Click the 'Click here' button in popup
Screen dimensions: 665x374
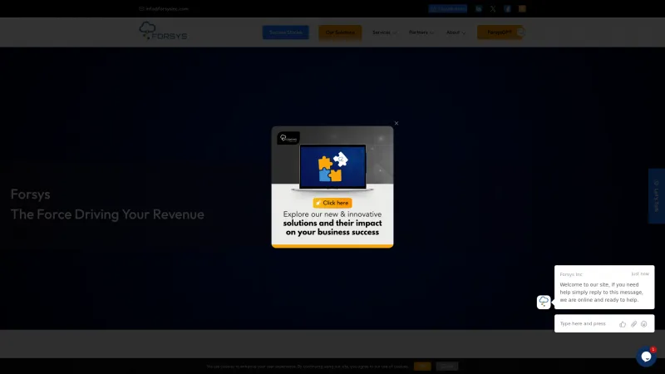click(x=332, y=203)
